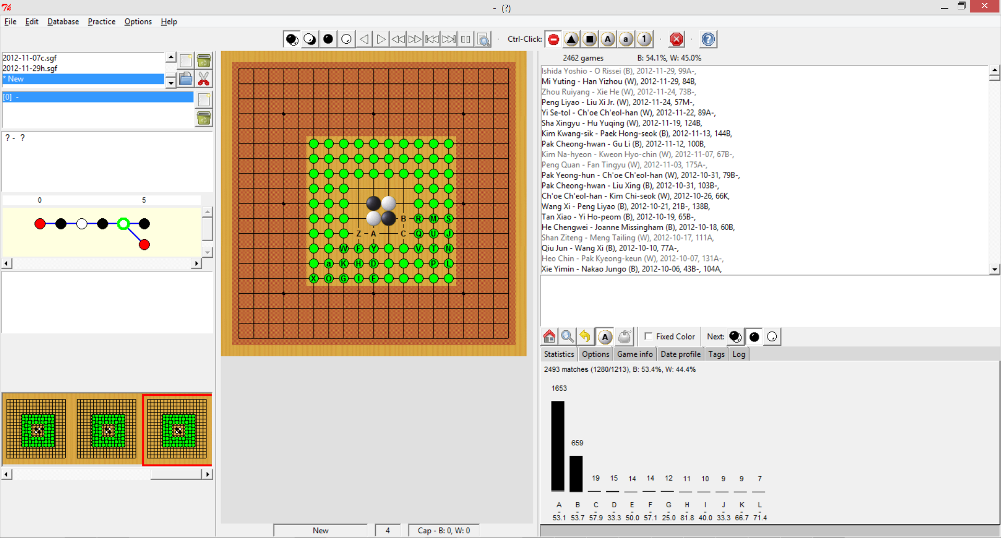This screenshot has width=1001, height=538.
Task: Select the black triangle Ctrl-Click marker
Action: [571, 39]
